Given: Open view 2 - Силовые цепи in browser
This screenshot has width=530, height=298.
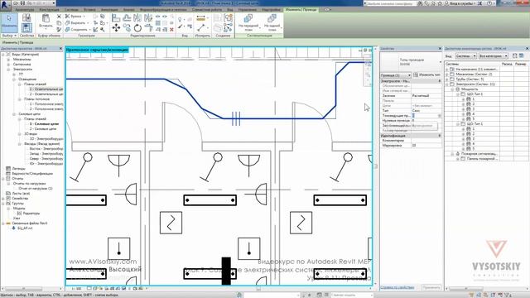Looking at the screenshot, I should [x=43, y=129].
